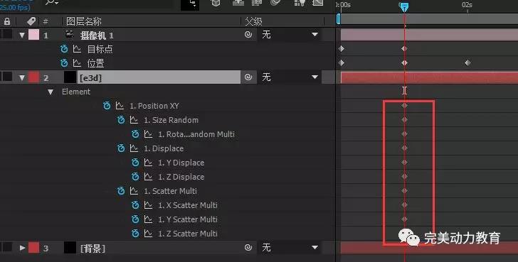Click red label color of e3d layer
This screenshot has width=518, height=262.
[33, 77]
